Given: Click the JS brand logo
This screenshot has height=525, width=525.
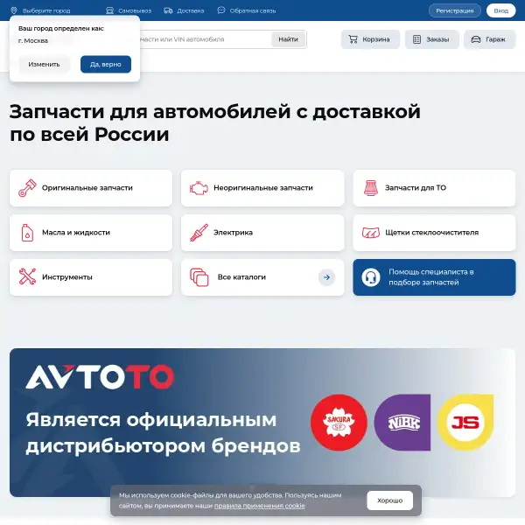Looking at the screenshot, I should coord(465,423).
